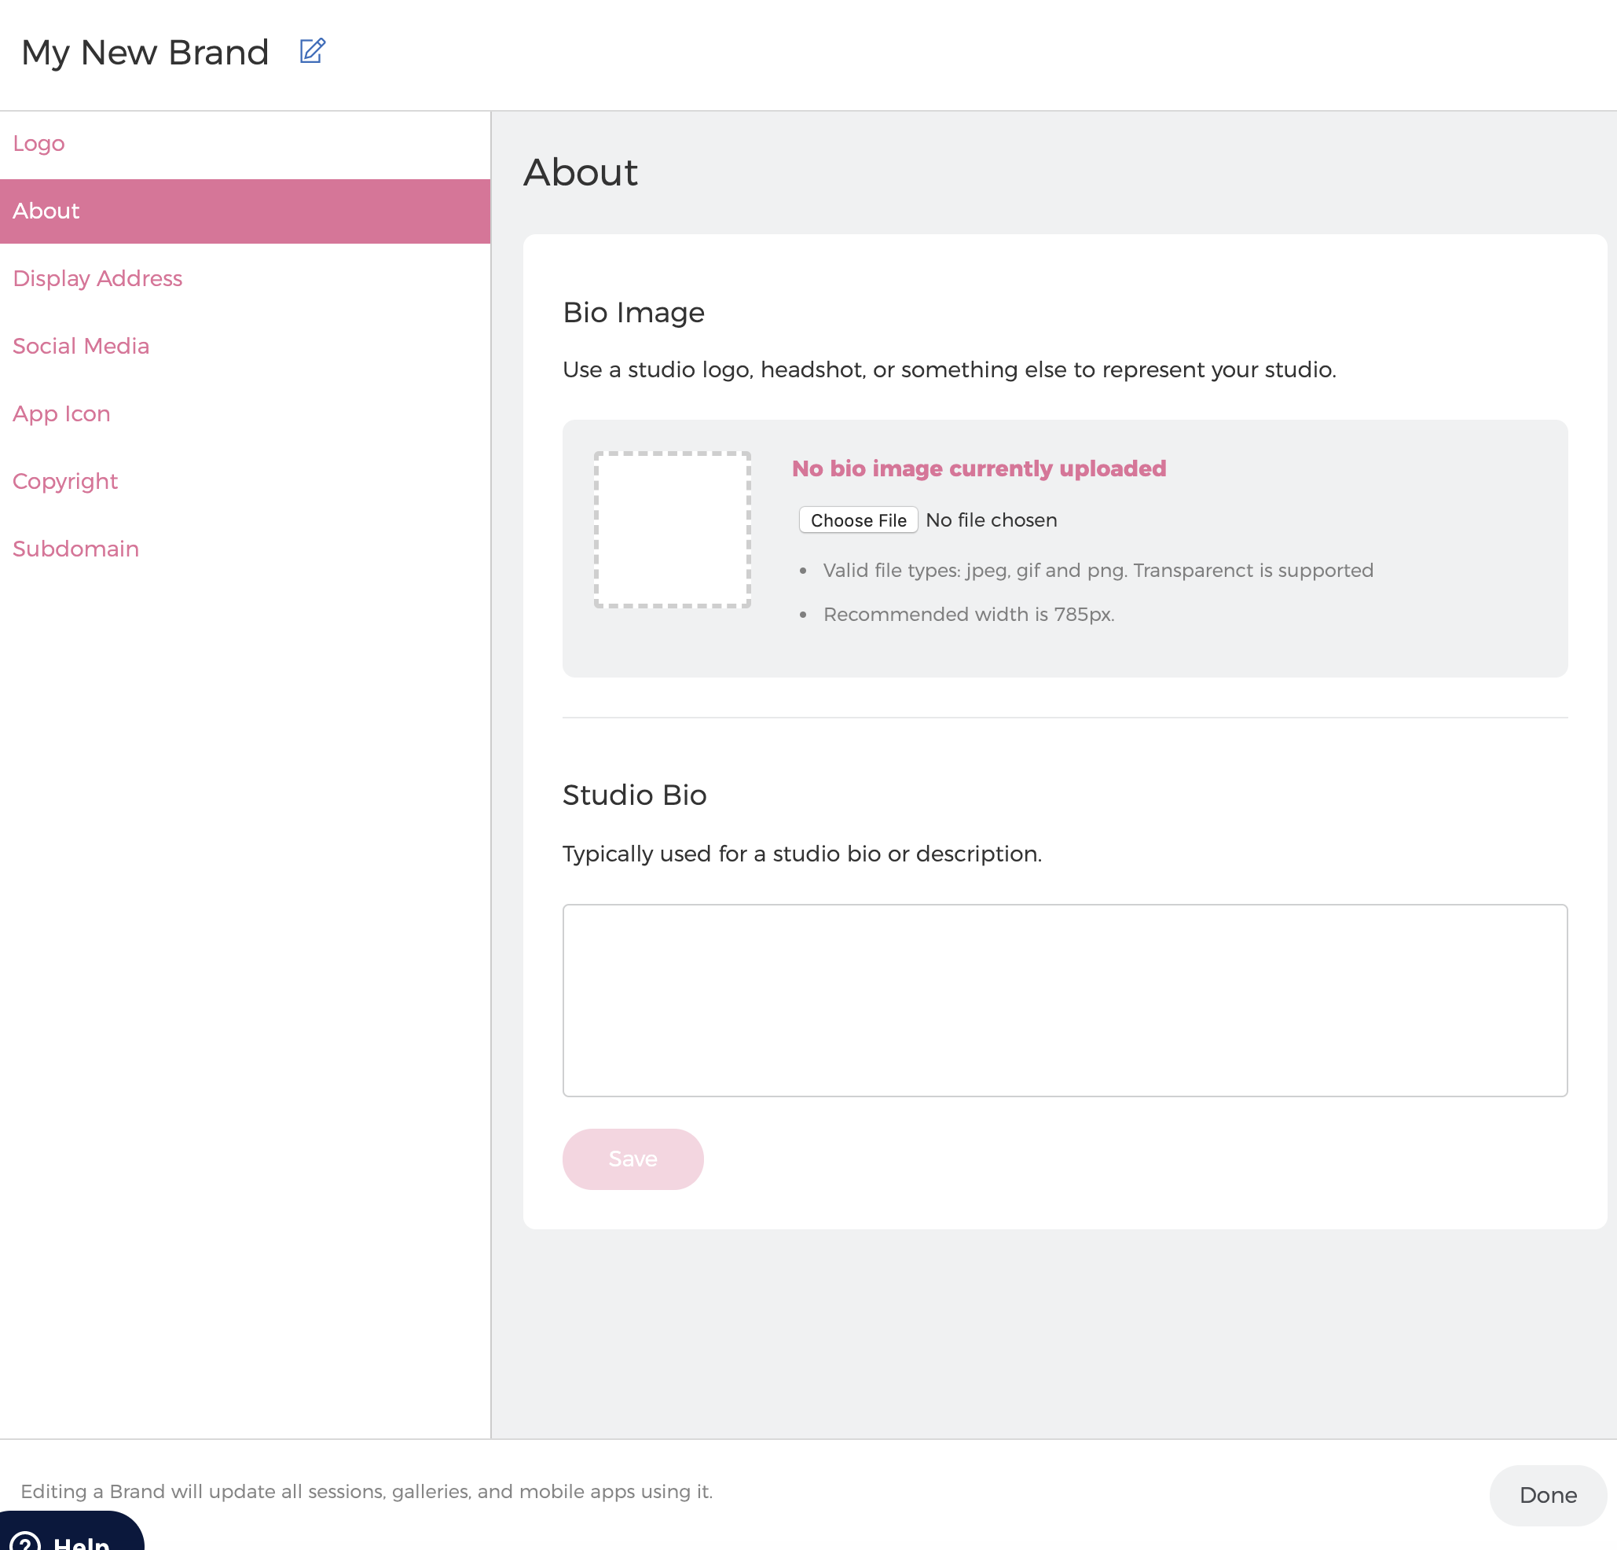Image resolution: width=1617 pixels, height=1550 pixels.
Task: Select the About sidebar item
Action: (x=245, y=211)
